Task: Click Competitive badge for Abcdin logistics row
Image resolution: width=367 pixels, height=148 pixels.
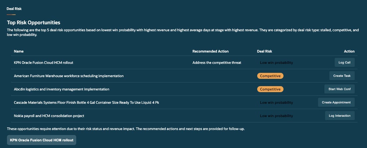Action: pyautogui.click(x=270, y=89)
